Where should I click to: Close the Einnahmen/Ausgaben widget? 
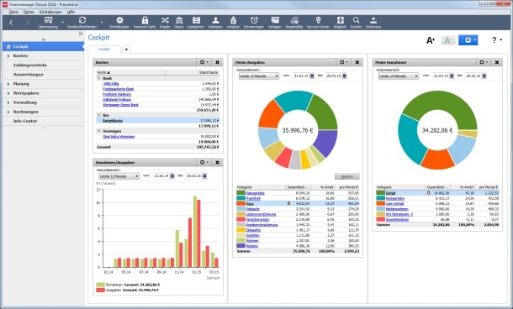217,162
